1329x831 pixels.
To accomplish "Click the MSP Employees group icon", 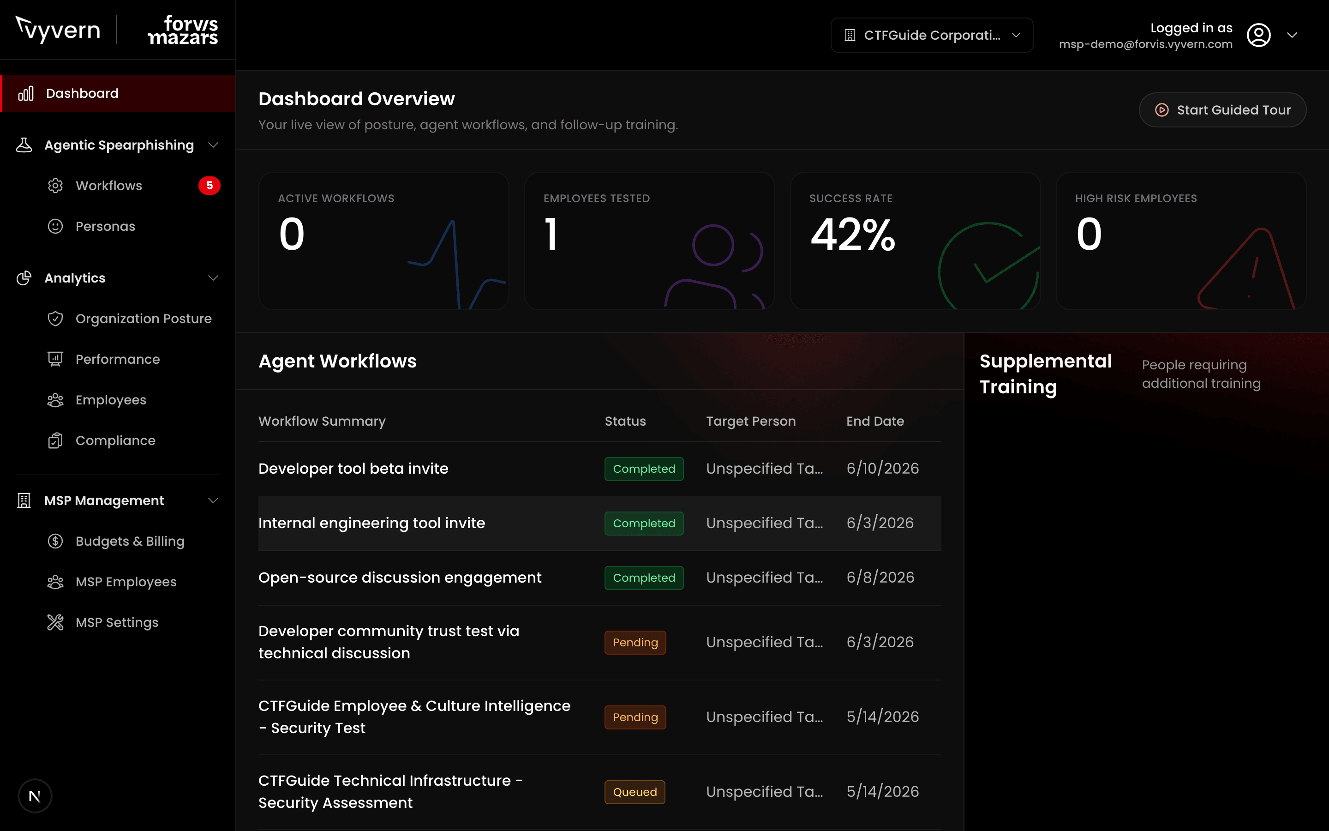I will tap(55, 582).
